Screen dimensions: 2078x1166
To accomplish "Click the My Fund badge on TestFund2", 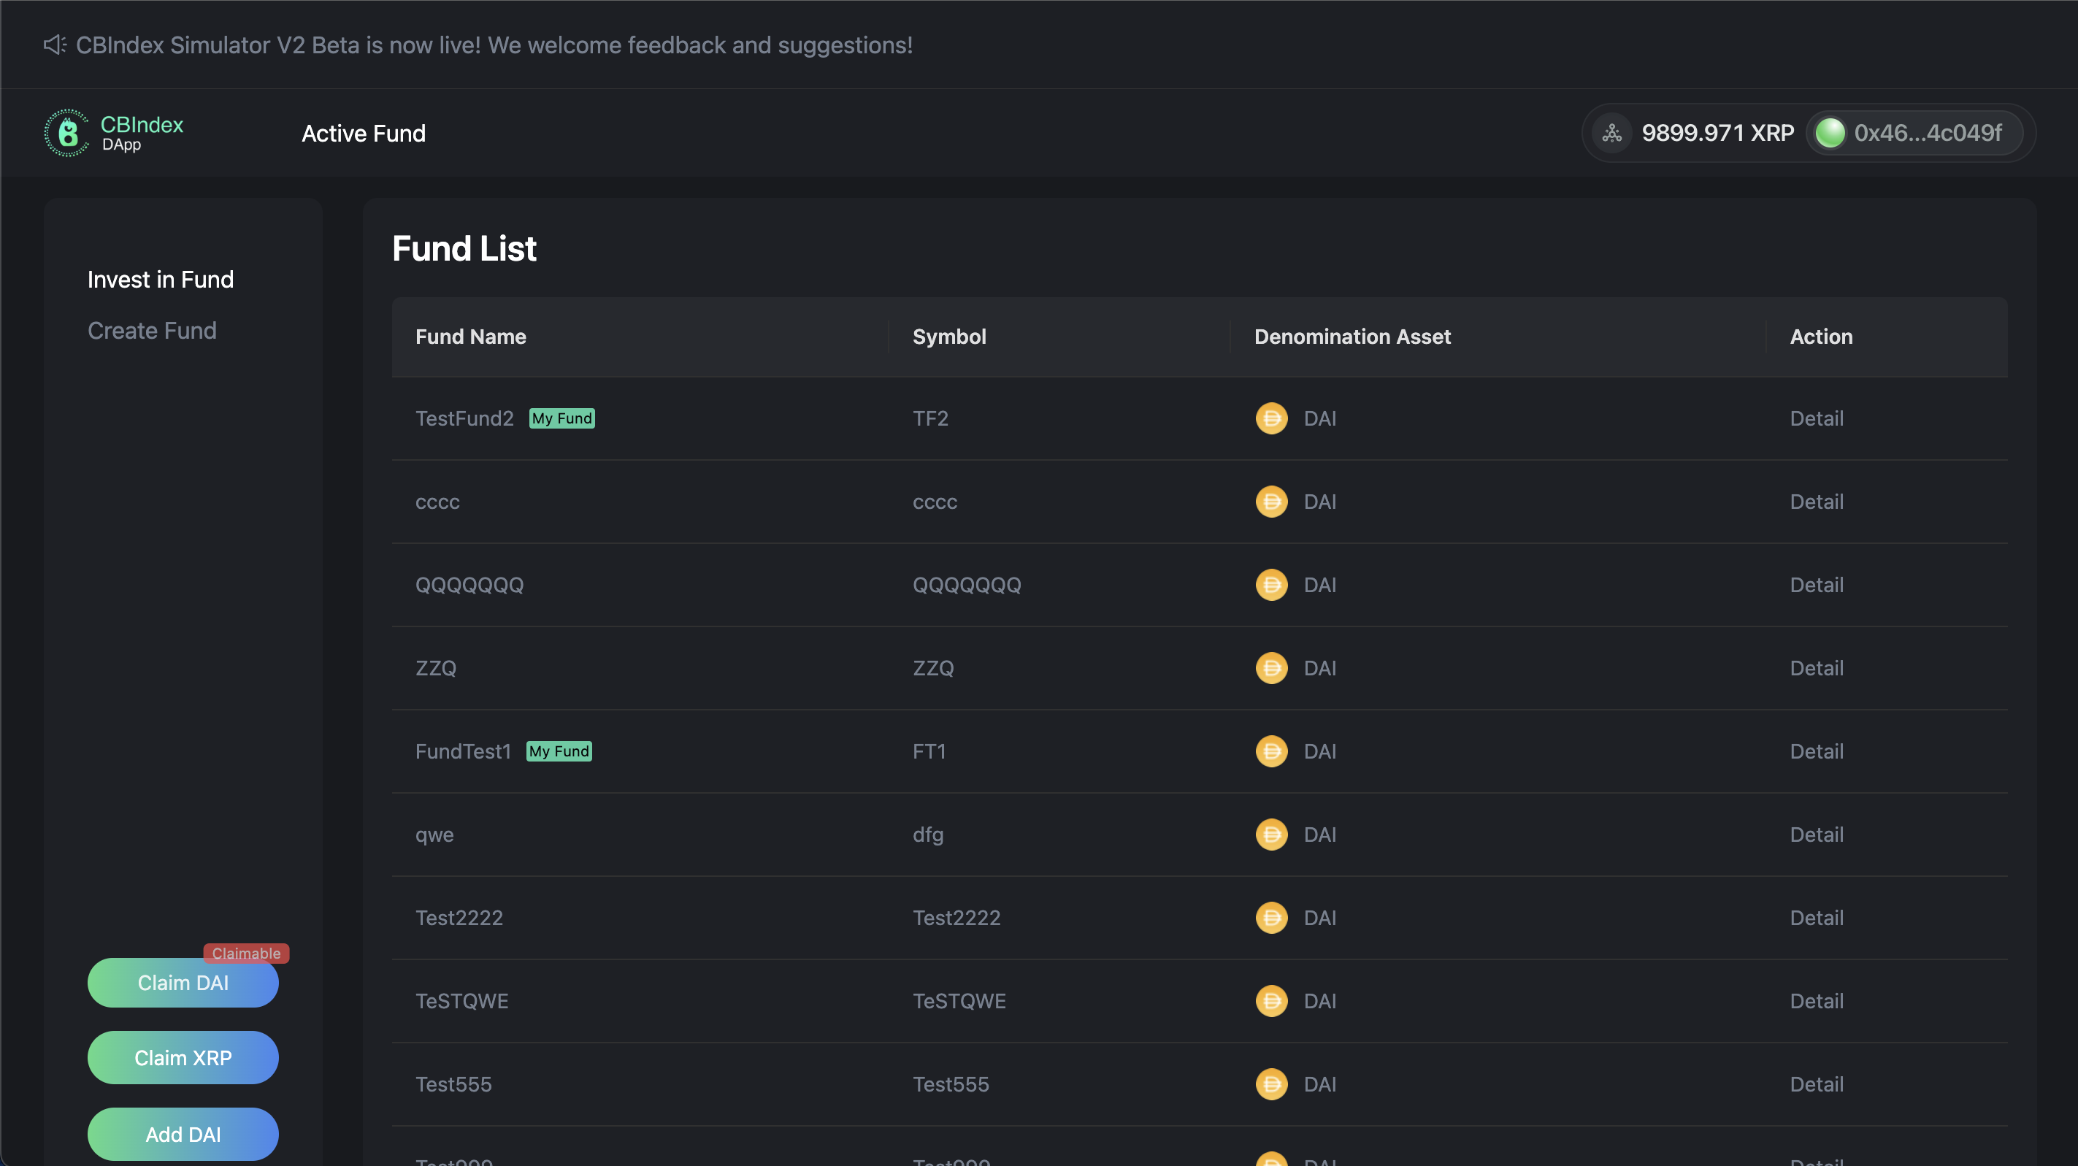I will coord(561,418).
